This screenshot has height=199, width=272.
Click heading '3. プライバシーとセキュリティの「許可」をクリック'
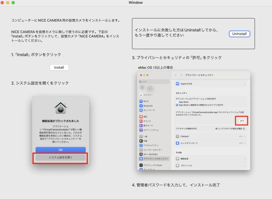pos(177,58)
